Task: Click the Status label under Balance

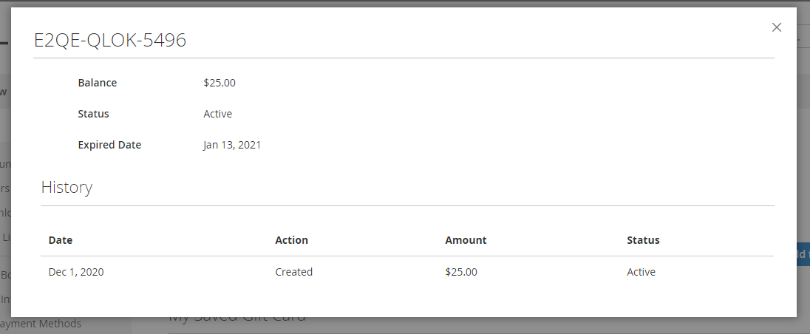Action: click(x=93, y=114)
